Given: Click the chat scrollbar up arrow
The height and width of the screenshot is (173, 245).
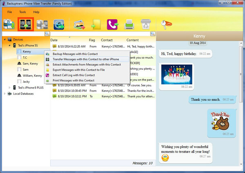Looking at the screenshot, I should (241, 43).
